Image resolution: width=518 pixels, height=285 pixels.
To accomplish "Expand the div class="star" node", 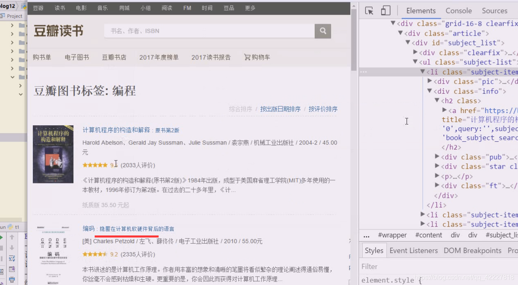I will point(437,166).
